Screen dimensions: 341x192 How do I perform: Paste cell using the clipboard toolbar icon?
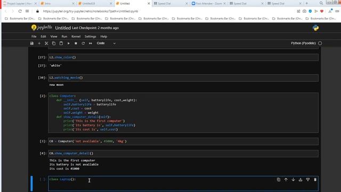61,43
